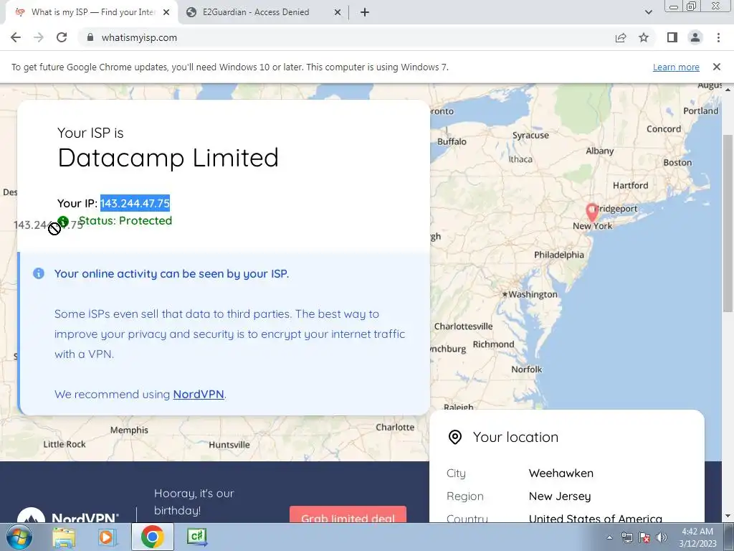734x551 pixels.
Task: Open the Windows Start menu
Action: click(x=19, y=537)
